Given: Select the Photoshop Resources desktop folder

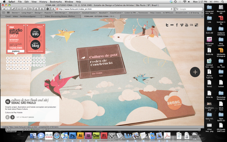Looking at the screenshot, I should [221, 95].
